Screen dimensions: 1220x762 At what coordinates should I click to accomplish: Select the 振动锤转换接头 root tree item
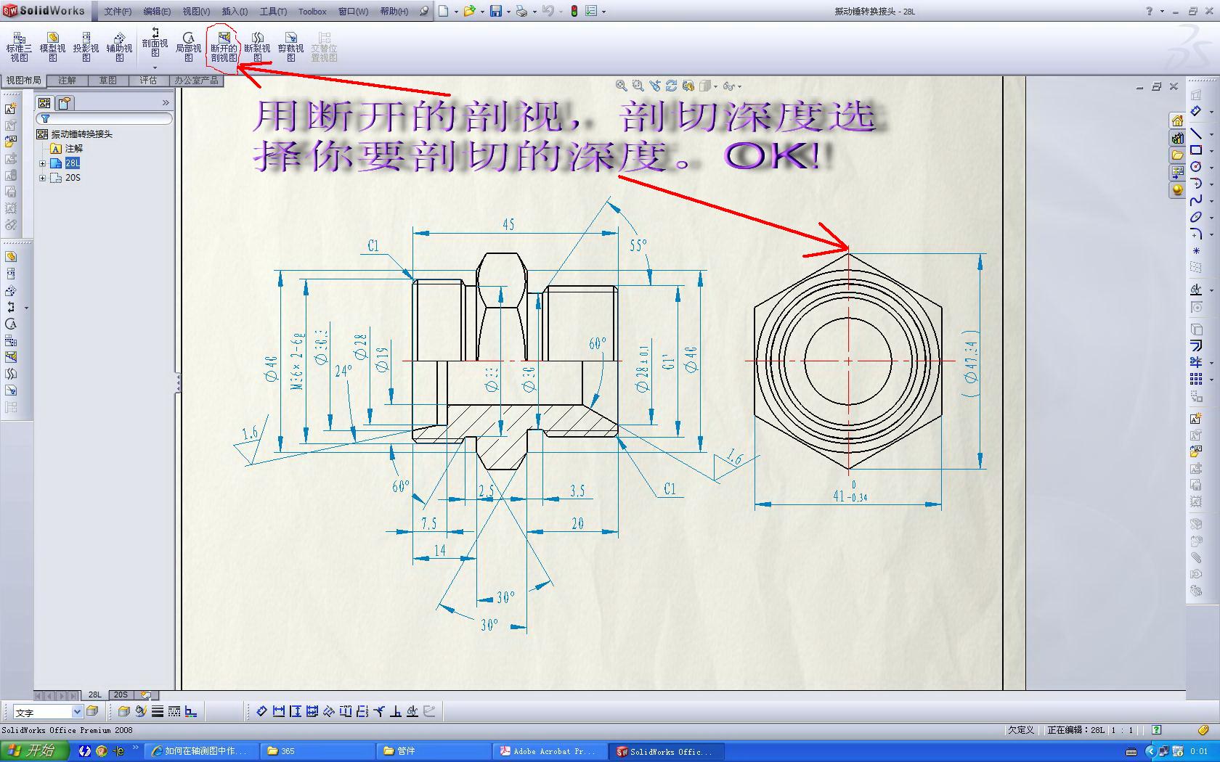(x=81, y=134)
